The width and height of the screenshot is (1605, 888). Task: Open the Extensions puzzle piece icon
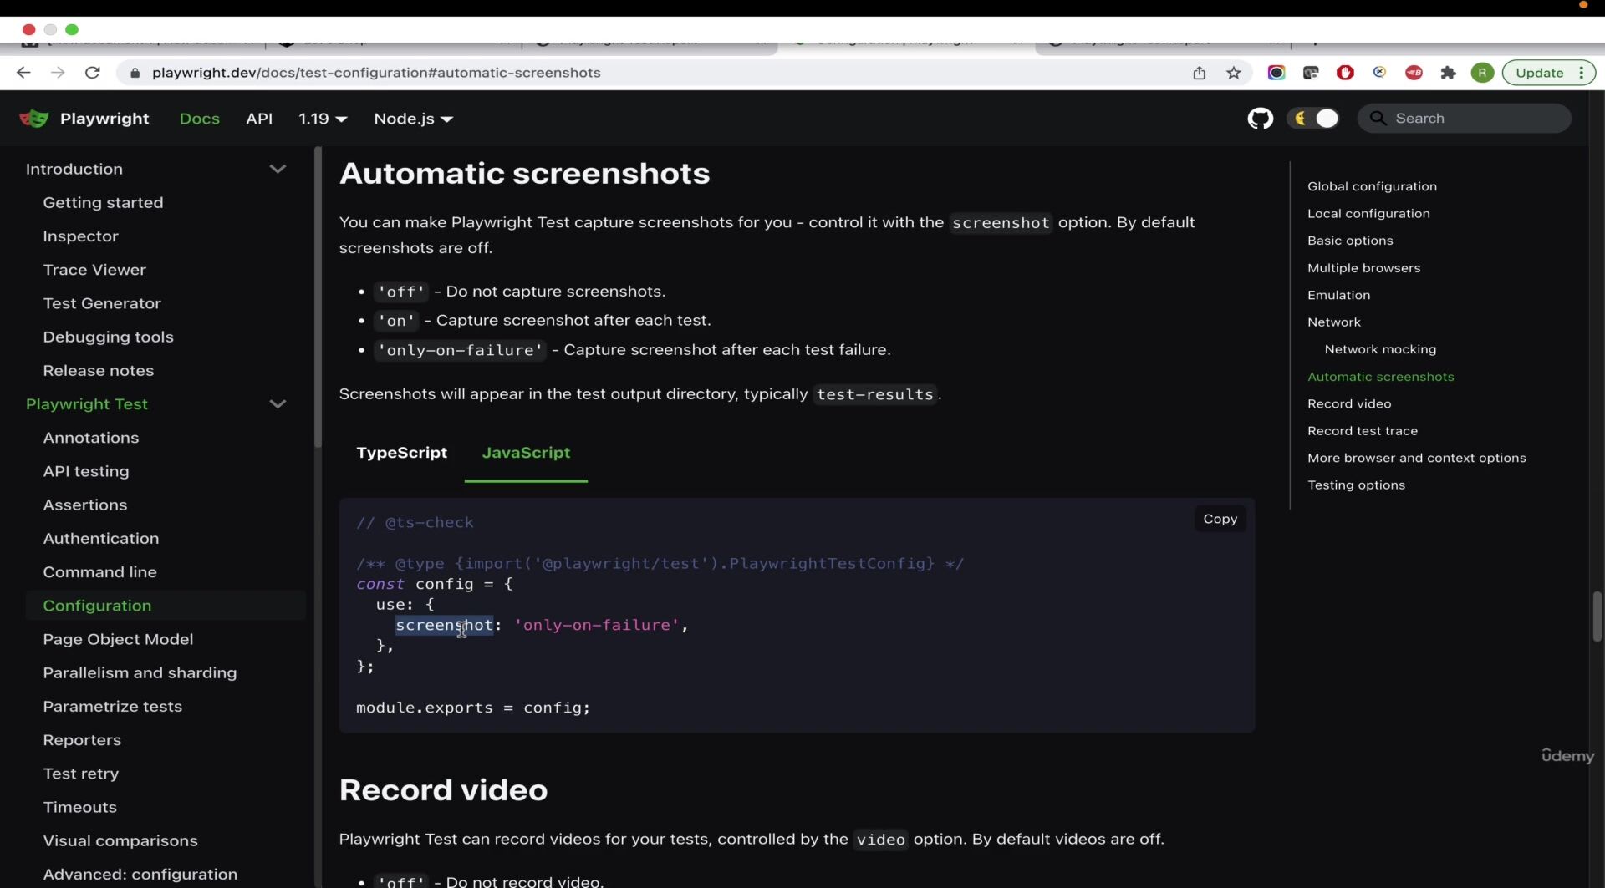tap(1448, 73)
